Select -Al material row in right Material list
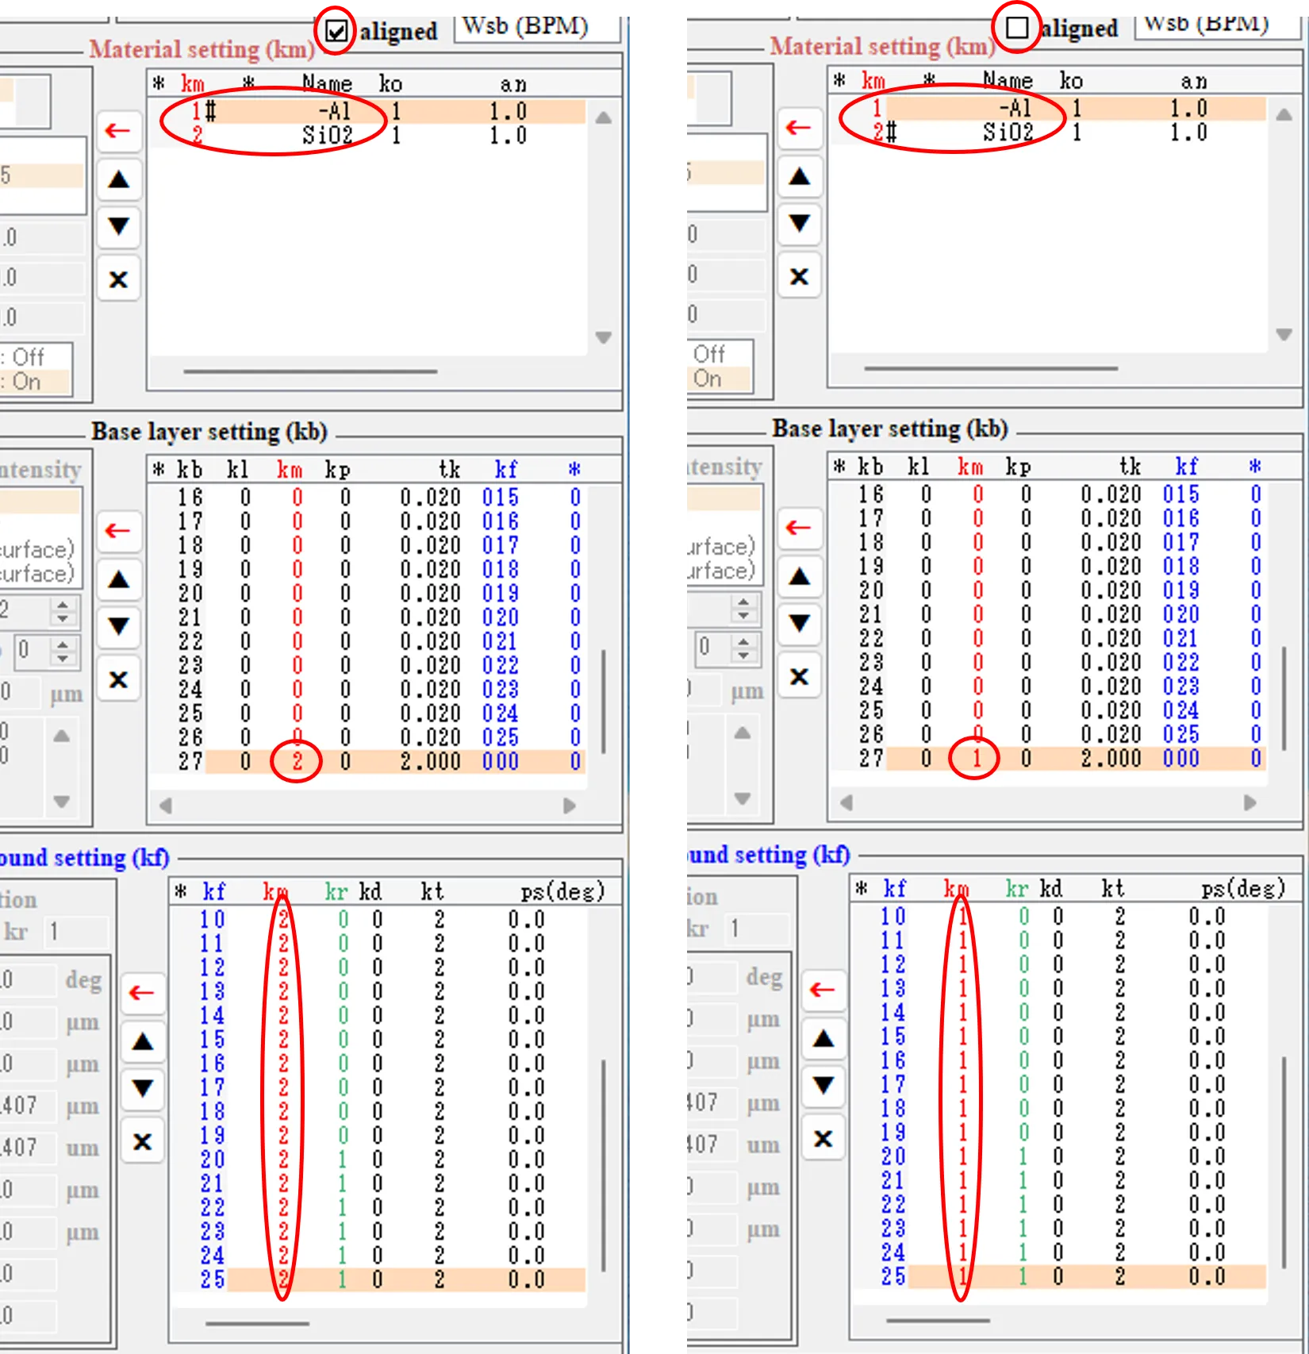Screen dimensions: 1309x1354 tap(1049, 109)
